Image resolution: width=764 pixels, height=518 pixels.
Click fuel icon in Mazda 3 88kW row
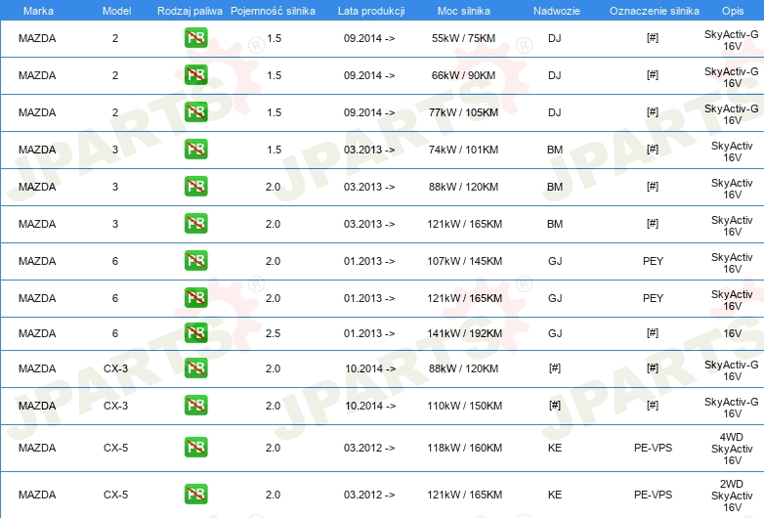point(195,186)
